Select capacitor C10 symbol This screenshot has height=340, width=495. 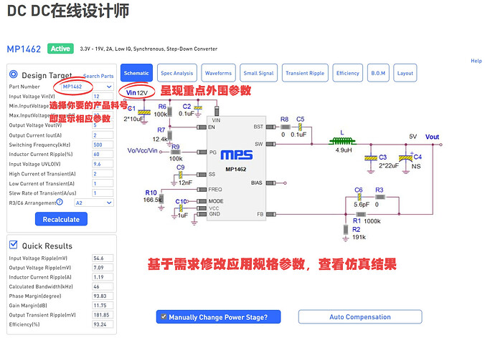[181, 208]
